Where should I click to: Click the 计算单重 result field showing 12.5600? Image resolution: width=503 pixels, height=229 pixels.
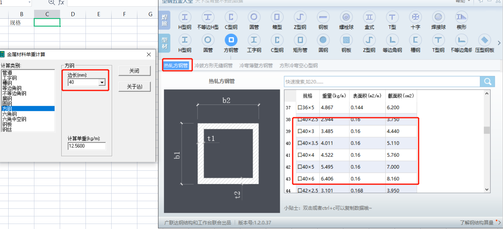86,146
